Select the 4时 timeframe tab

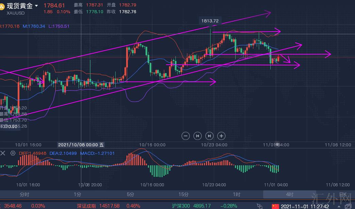pos(290,194)
